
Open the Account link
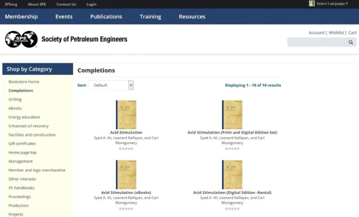(316, 33)
